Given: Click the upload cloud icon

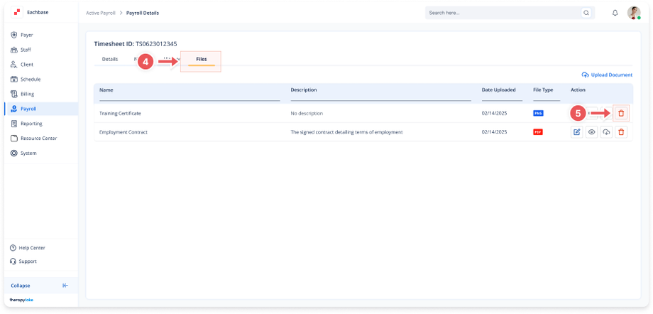Looking at the screenshot, I should point(585,75).
